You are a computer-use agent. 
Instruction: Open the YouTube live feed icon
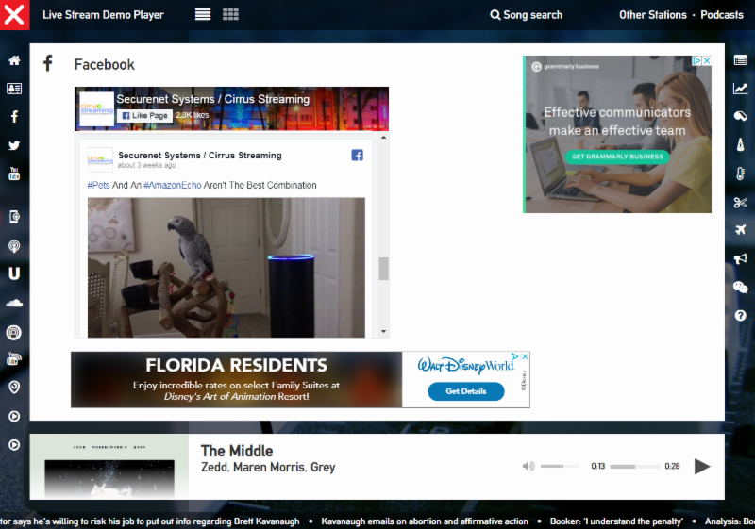(x=14, y=358)
